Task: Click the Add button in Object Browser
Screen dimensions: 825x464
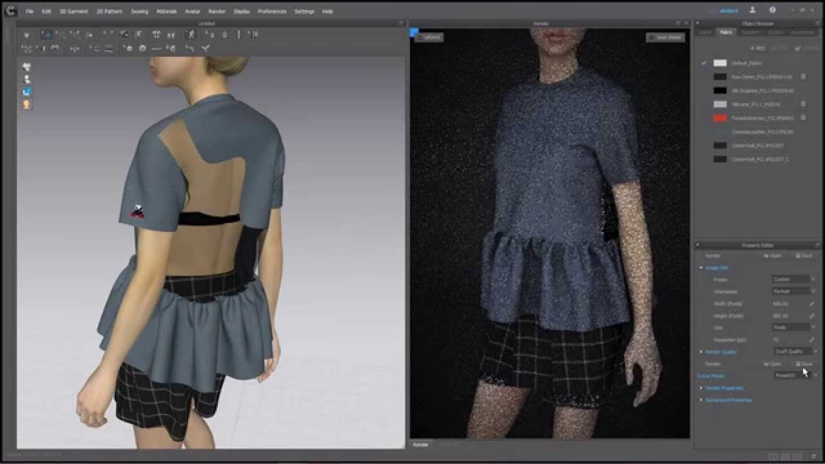Action: coord(758,48)
